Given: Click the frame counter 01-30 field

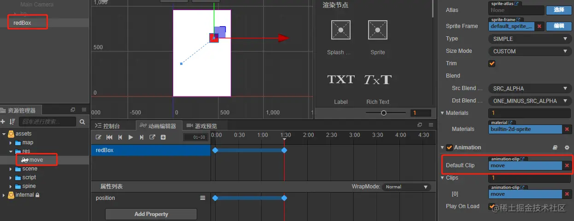Looking at the screenshot, I should (x=196, y=137).
